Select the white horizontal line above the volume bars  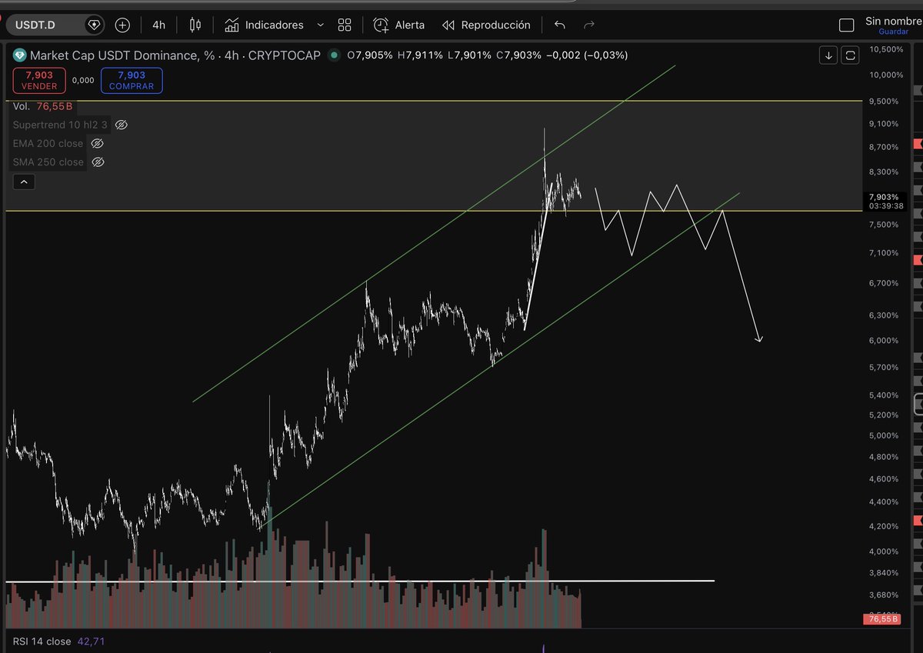coord(360,581)
